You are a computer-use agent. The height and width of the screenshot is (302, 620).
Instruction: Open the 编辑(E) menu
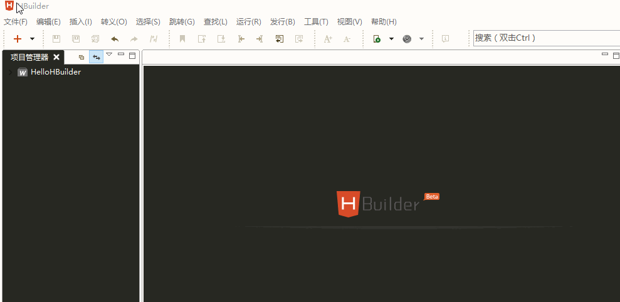(x=48, y=22)
